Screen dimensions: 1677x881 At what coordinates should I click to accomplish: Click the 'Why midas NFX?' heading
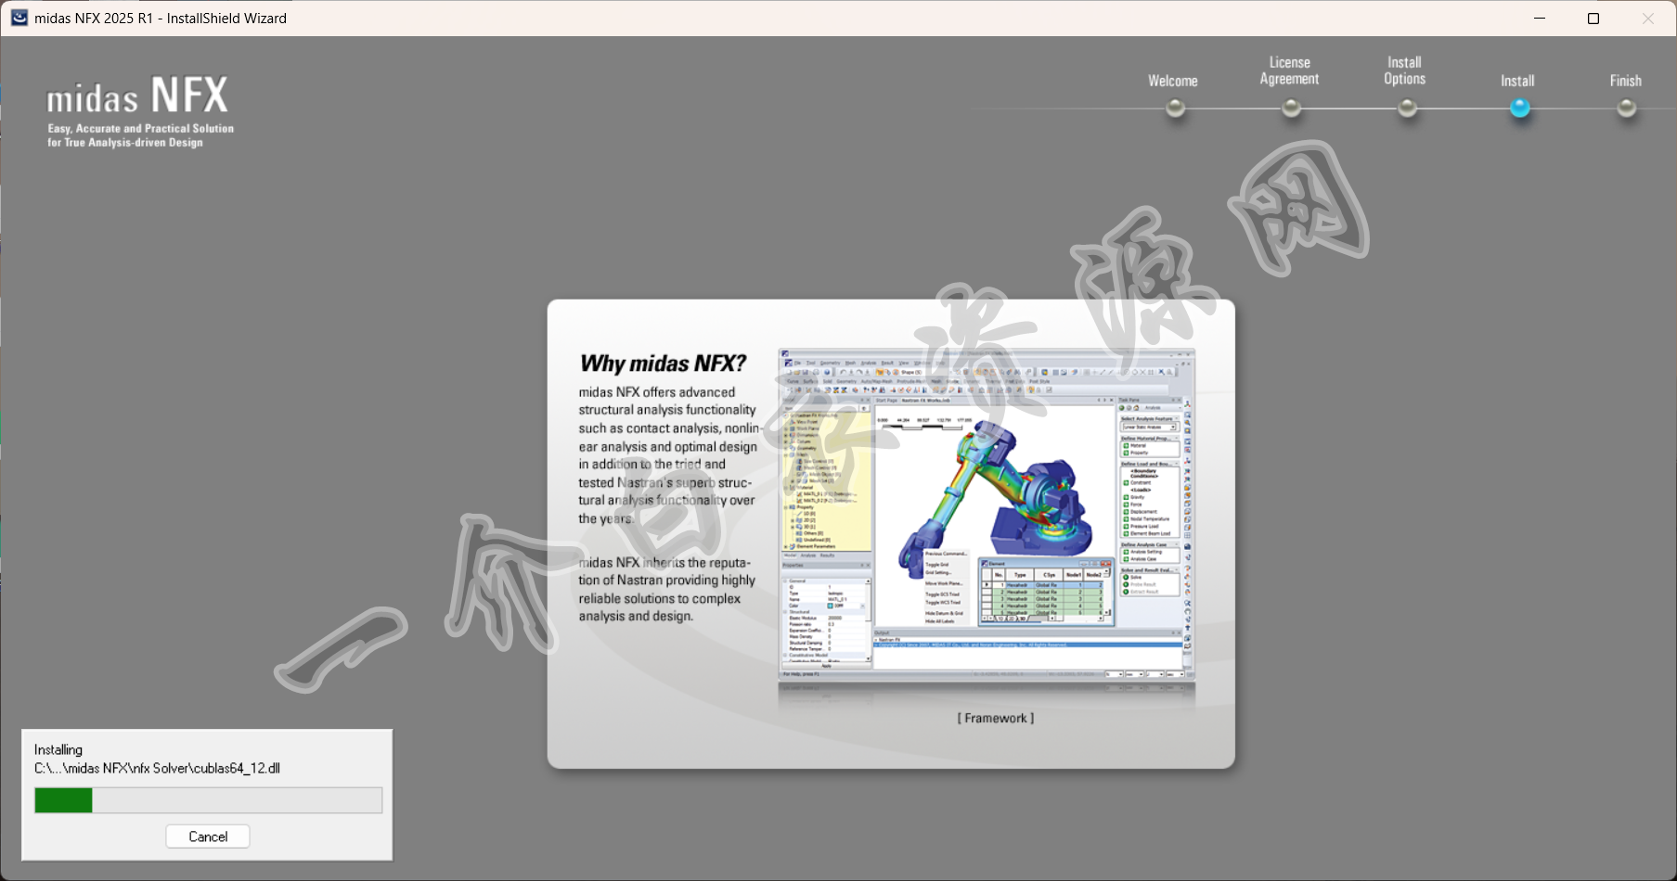(663, 364)
